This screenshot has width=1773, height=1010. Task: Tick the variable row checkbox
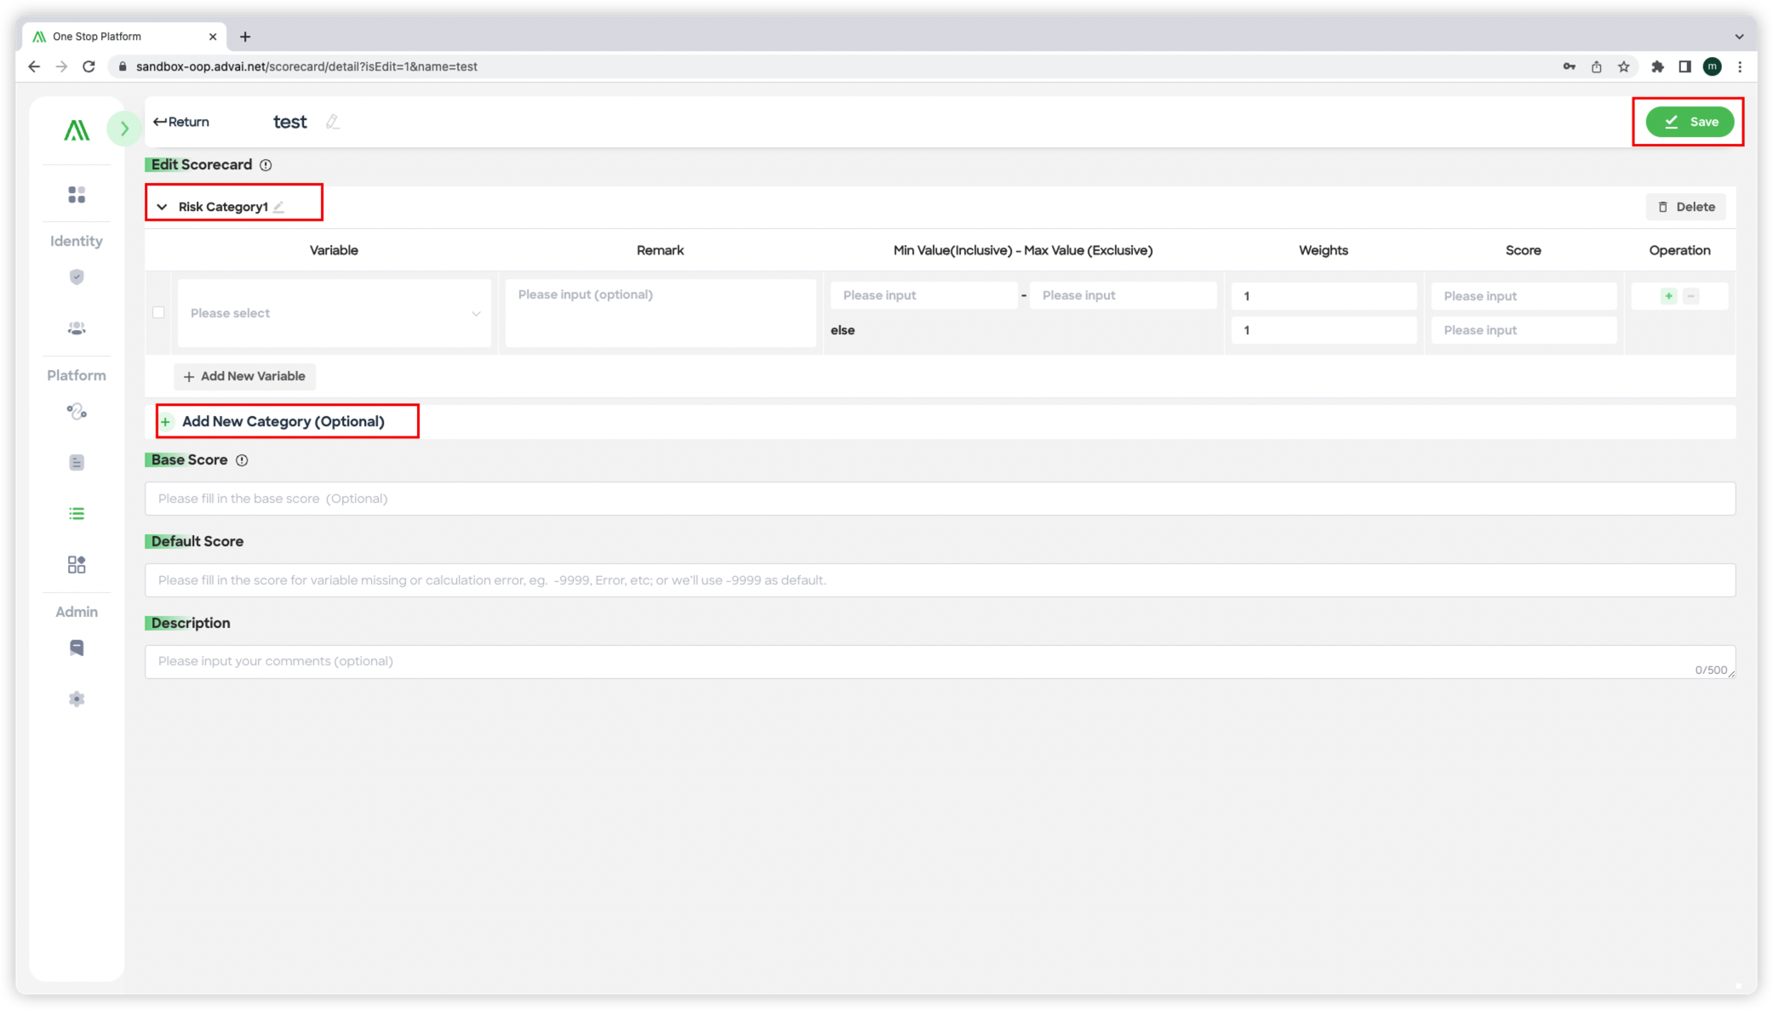pos(158,312)
